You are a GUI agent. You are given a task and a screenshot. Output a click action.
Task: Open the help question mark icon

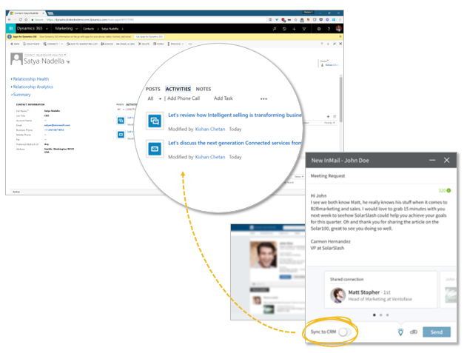pos(329,29)
